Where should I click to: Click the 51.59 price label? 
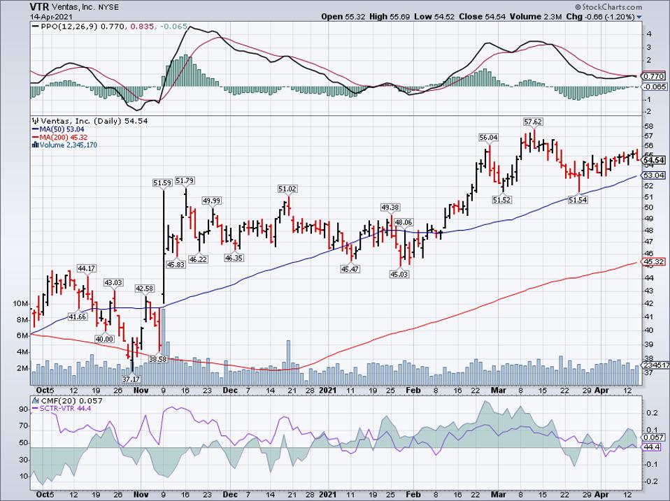point(162,183)
